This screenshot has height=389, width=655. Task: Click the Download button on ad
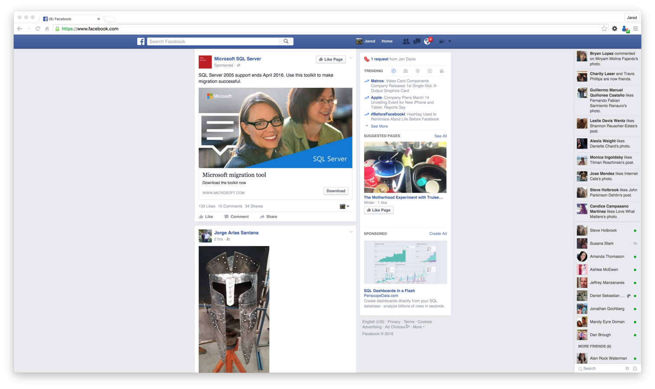(336, 191)
